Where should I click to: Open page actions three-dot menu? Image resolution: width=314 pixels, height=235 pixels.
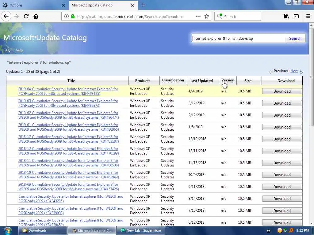[x=198, y=17]
